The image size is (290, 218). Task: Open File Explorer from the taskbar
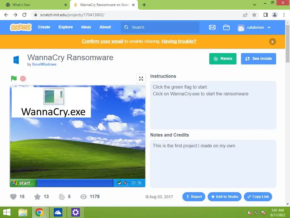pos(23,212)
